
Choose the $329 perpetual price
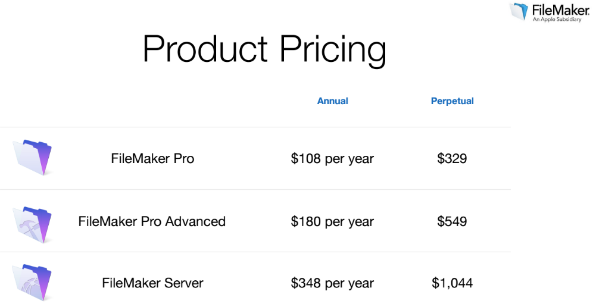(x=452, y=159)
